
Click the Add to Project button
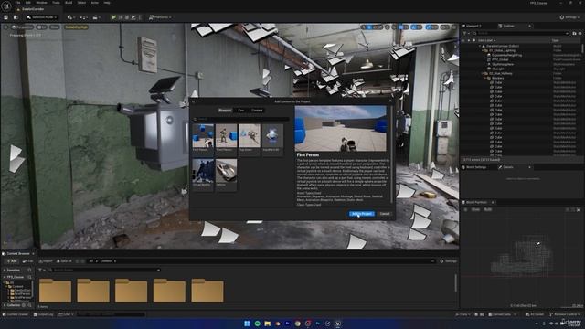(362, 214)
